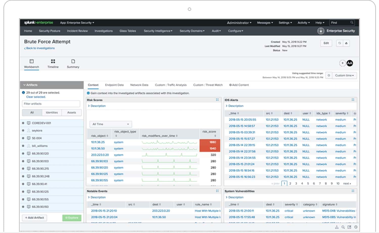Open the Administrator menu dropdown
Screen dimensions: 379x233
(239, 23)
